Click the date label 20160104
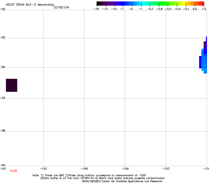The width and height of the screenshot is (209, 183). point(61,7)
